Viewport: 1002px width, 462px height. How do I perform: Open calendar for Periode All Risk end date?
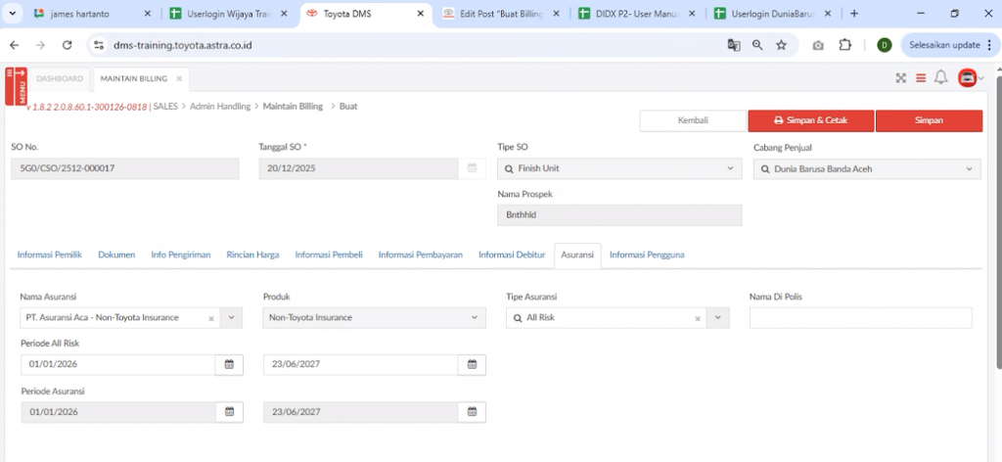[x=472, y=364]
